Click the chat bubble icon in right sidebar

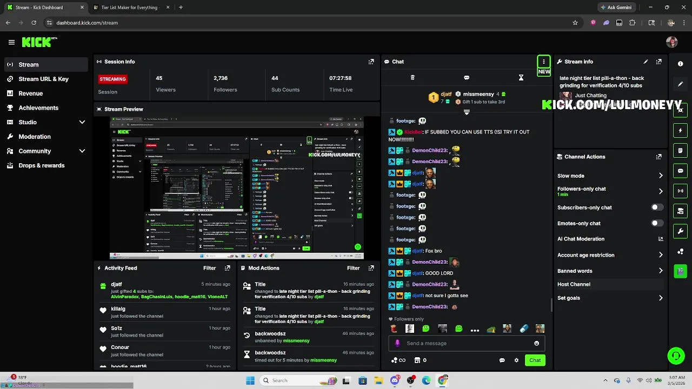tap(680, 171)
